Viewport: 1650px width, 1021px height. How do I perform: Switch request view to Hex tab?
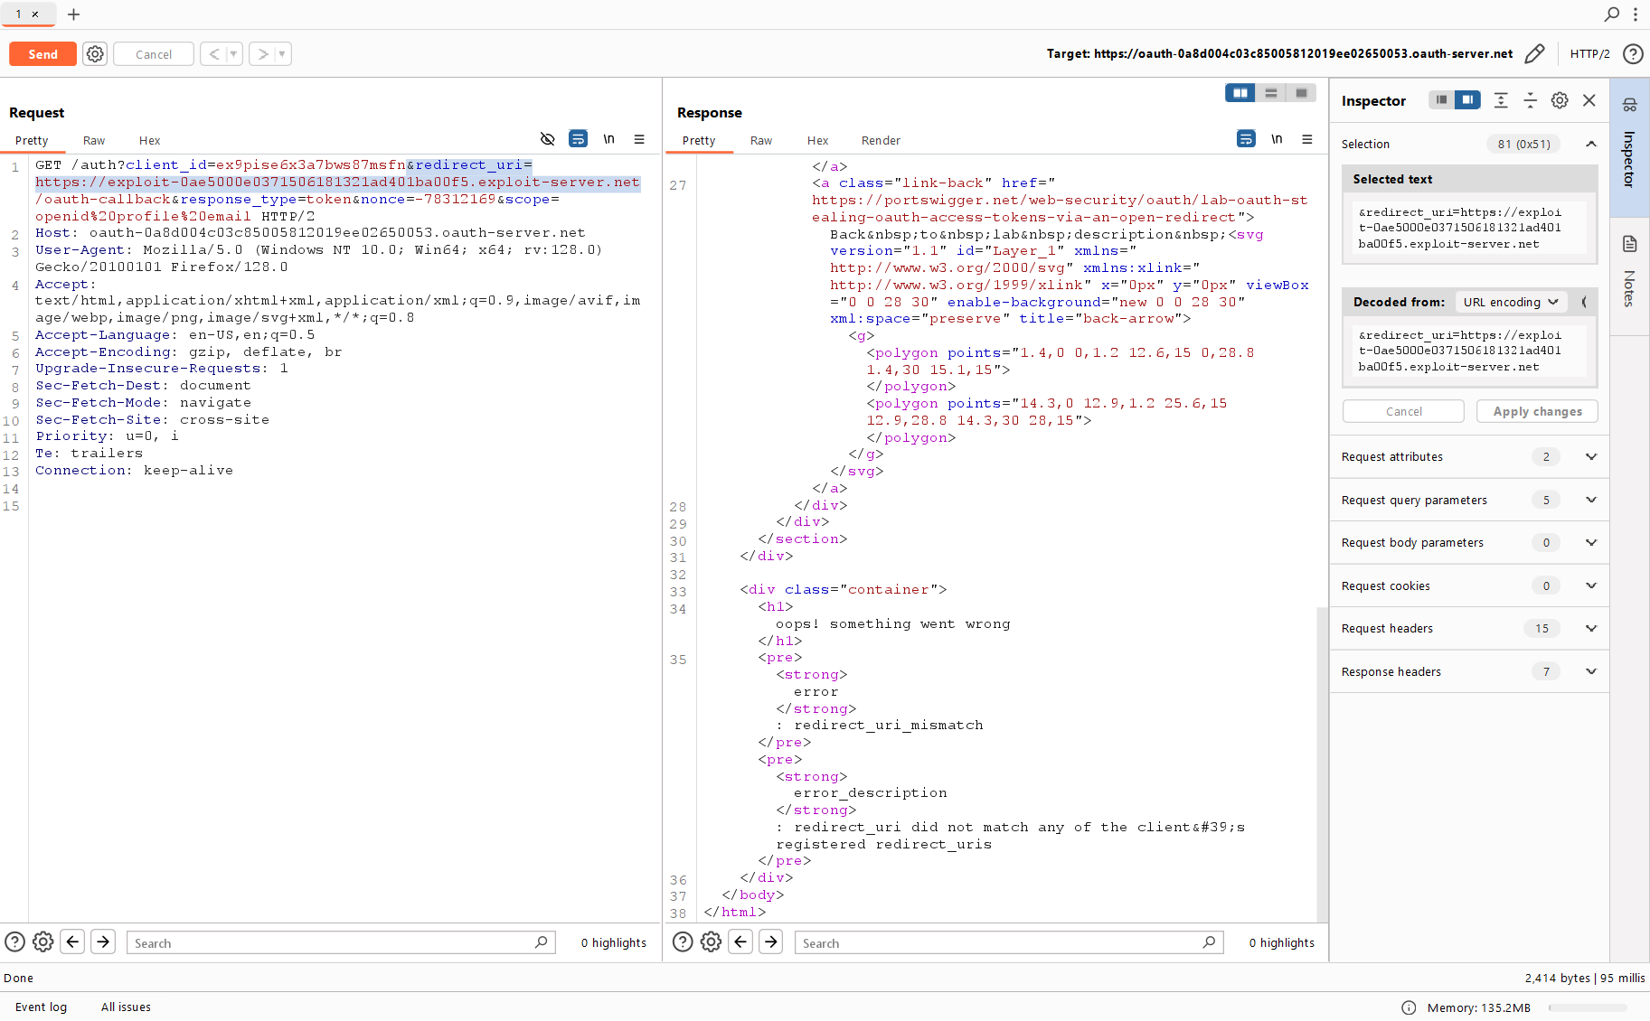coord(149,140)
